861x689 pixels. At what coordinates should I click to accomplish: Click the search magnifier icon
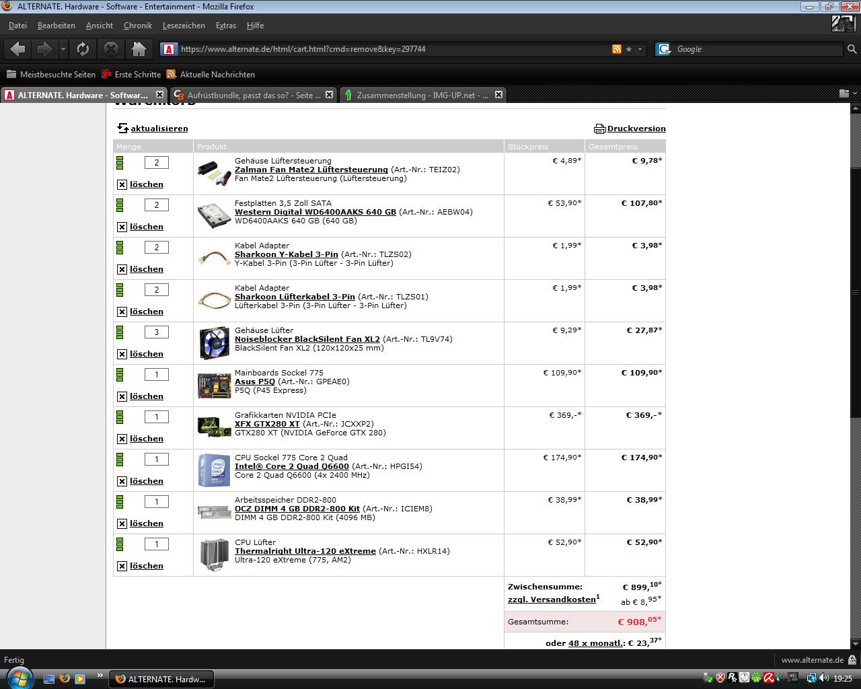point(852,49)
